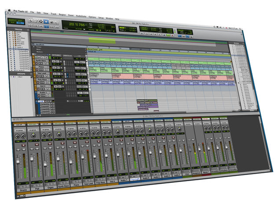
Task: Open the Pro Tools LE application menu
Action: [x=21, y=11]
